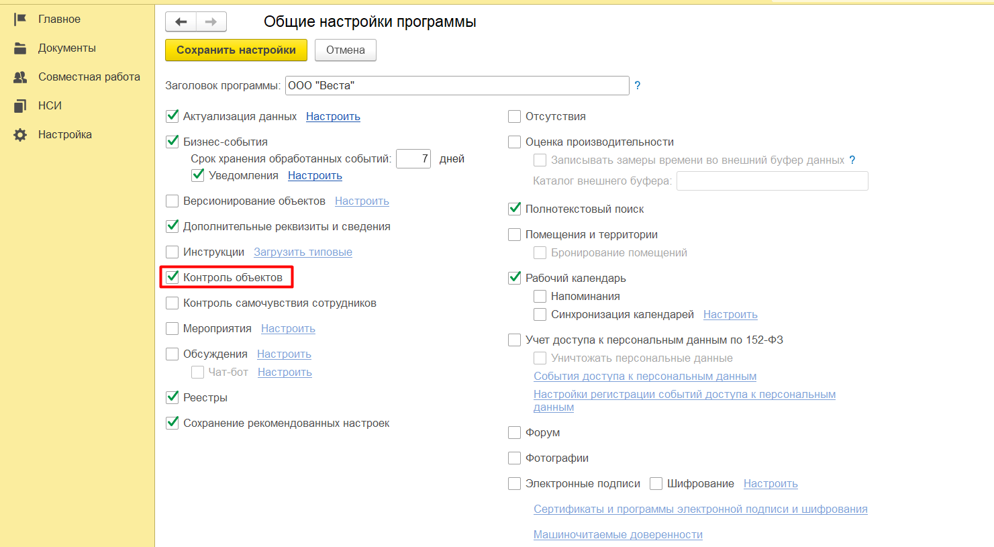Click the help question mark beside Заголовок программы
The width and height of the screenshot is (994, 547).
(638, 85)
